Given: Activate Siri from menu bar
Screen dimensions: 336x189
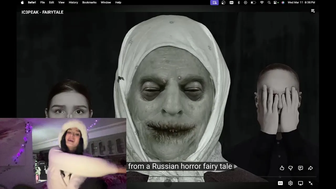Looking at the screenshot, I should (283, 2).
